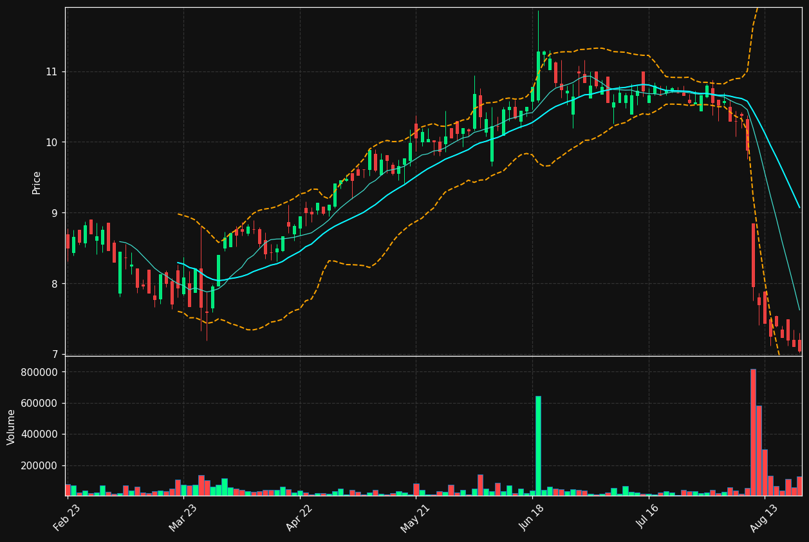Image resolution: width=809 pixels, height=542 pixels.
Task: Click the Volume axis title
Action: point(11,427)
